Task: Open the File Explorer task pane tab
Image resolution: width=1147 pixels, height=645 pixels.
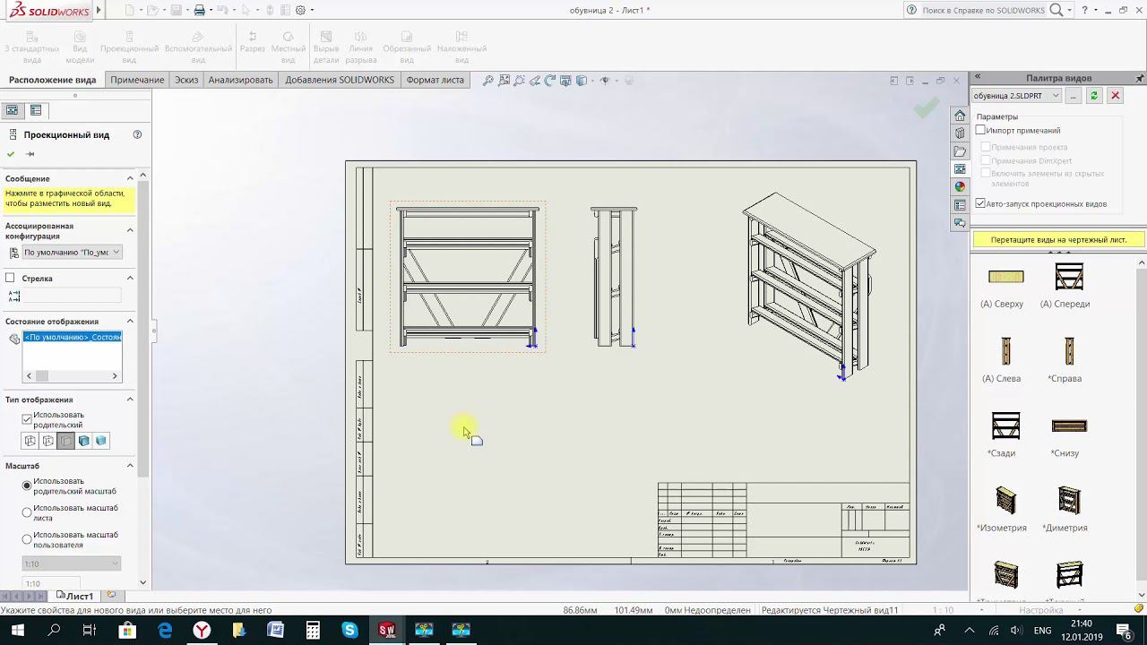Action: coord(960,151)
